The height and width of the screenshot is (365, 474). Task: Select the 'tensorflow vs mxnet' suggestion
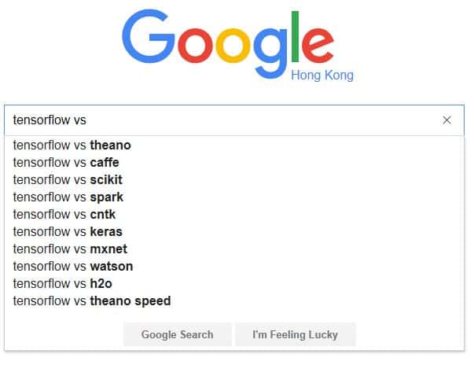pyautogui.click(x=70, y=249)
